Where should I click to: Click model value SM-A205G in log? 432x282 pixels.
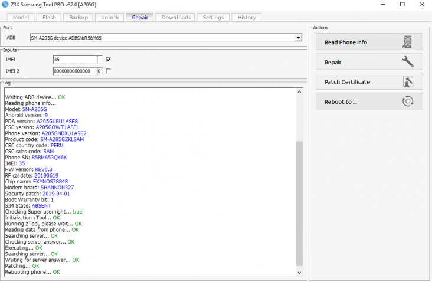pyautogui.click(x=34, y=109)
